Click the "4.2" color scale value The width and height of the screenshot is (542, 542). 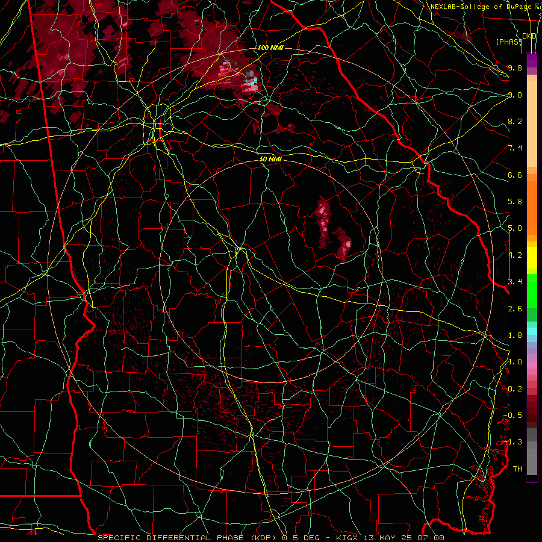(x=515, y=255)
